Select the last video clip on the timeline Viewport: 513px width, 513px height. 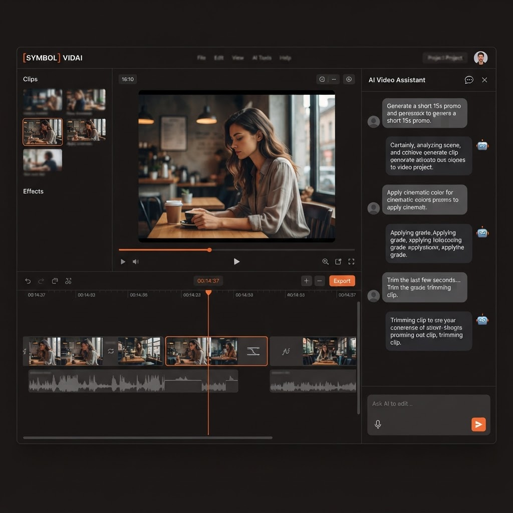[x=313, y=351]
